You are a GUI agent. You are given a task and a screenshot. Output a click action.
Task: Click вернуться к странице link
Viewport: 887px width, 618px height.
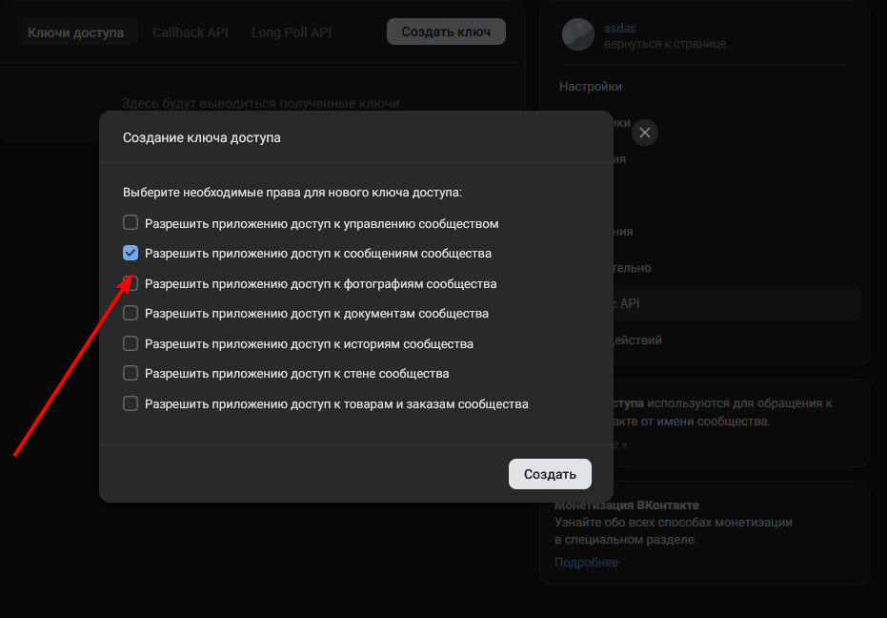pyautogui.click(x=665, y=44)
